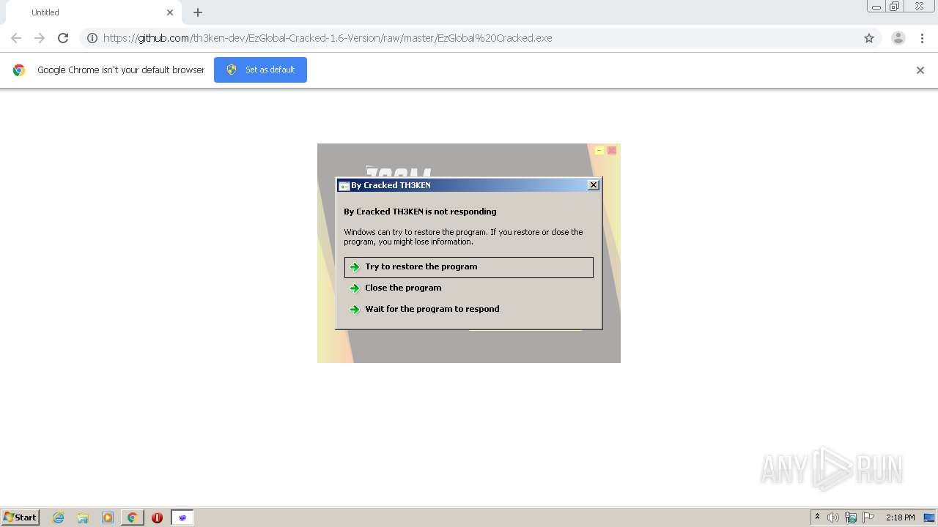Minimize the yellow app window behind dialog

599,150
